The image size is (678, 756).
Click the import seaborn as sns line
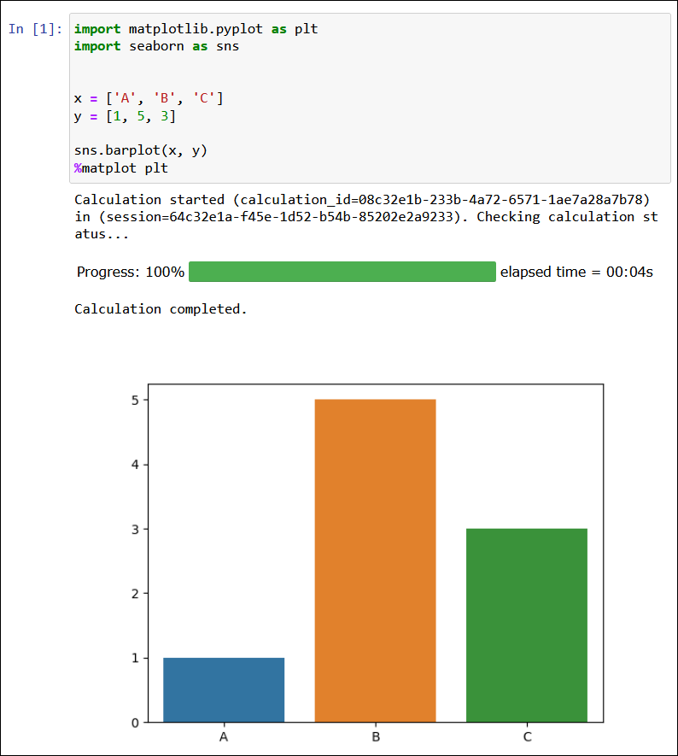(x=156, y=46)
